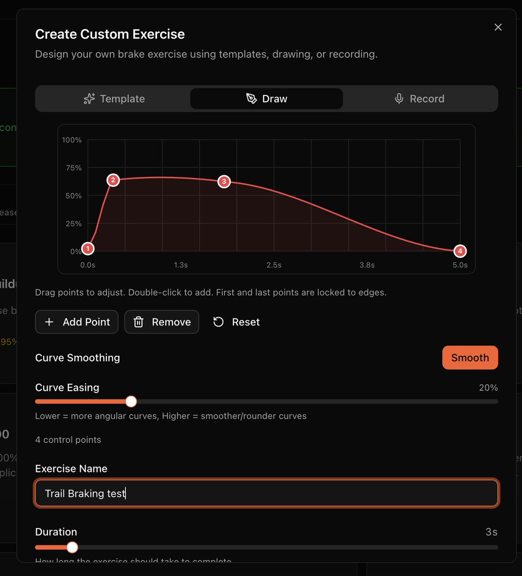
Task: Click the microphone icon on Record tab
Action: click(399, 98)
